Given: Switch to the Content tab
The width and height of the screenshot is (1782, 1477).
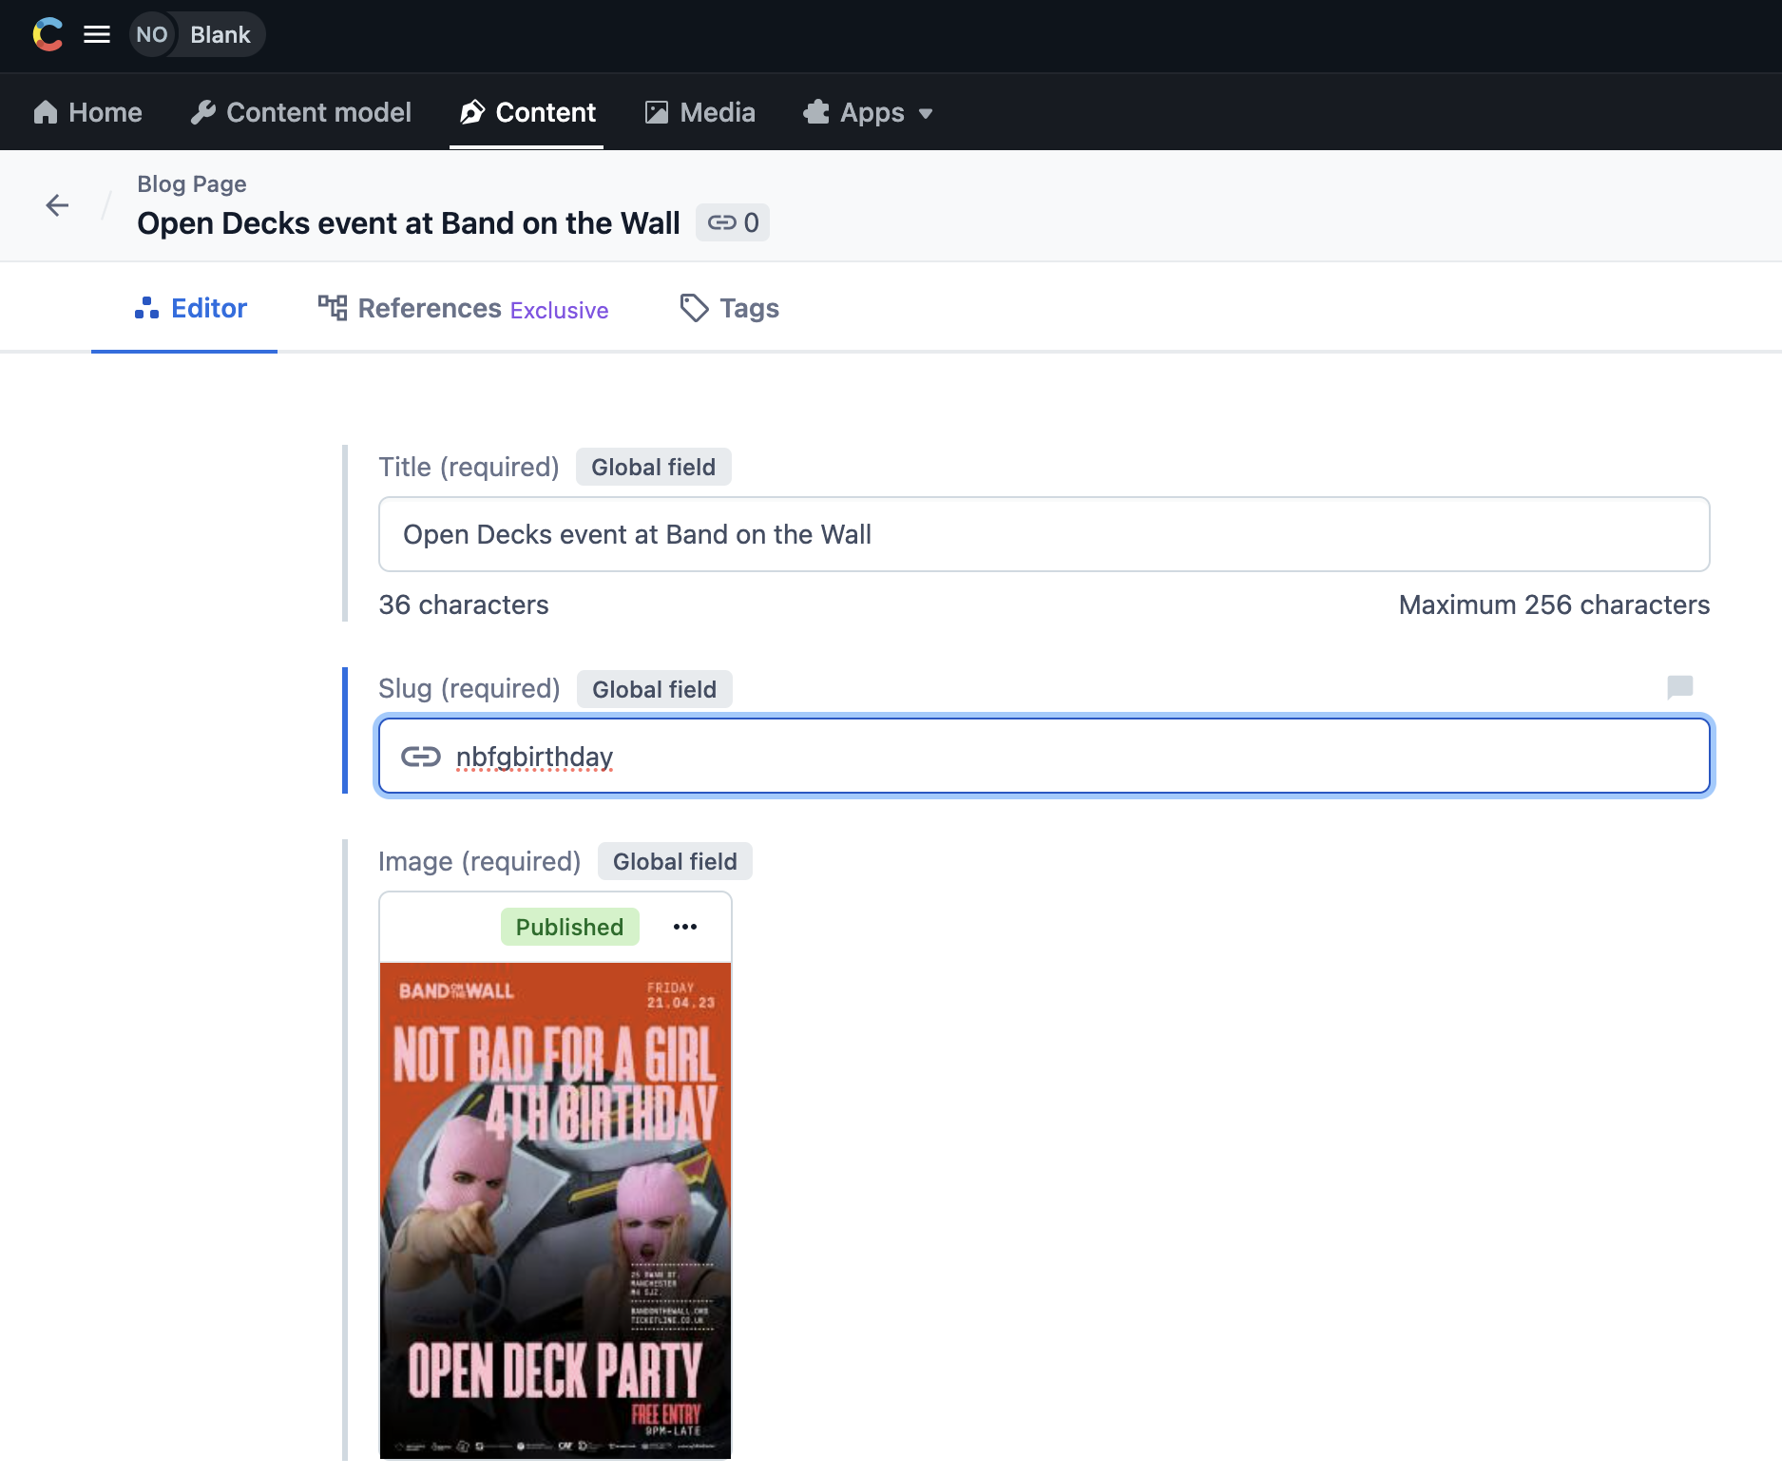Looking at the screenshot, I should (x=527, y=112).
